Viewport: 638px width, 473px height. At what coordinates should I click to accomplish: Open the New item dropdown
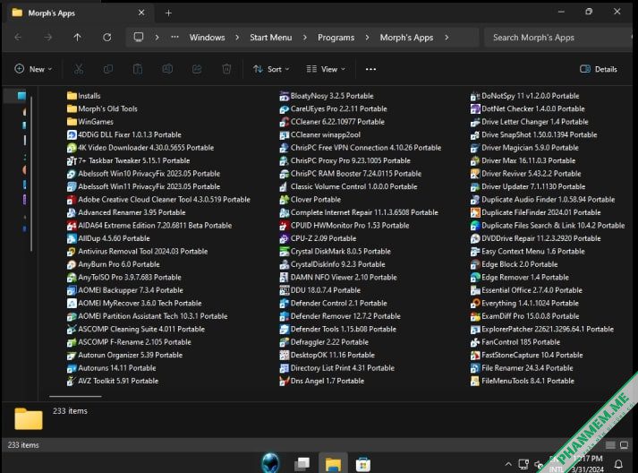(33, 69)
